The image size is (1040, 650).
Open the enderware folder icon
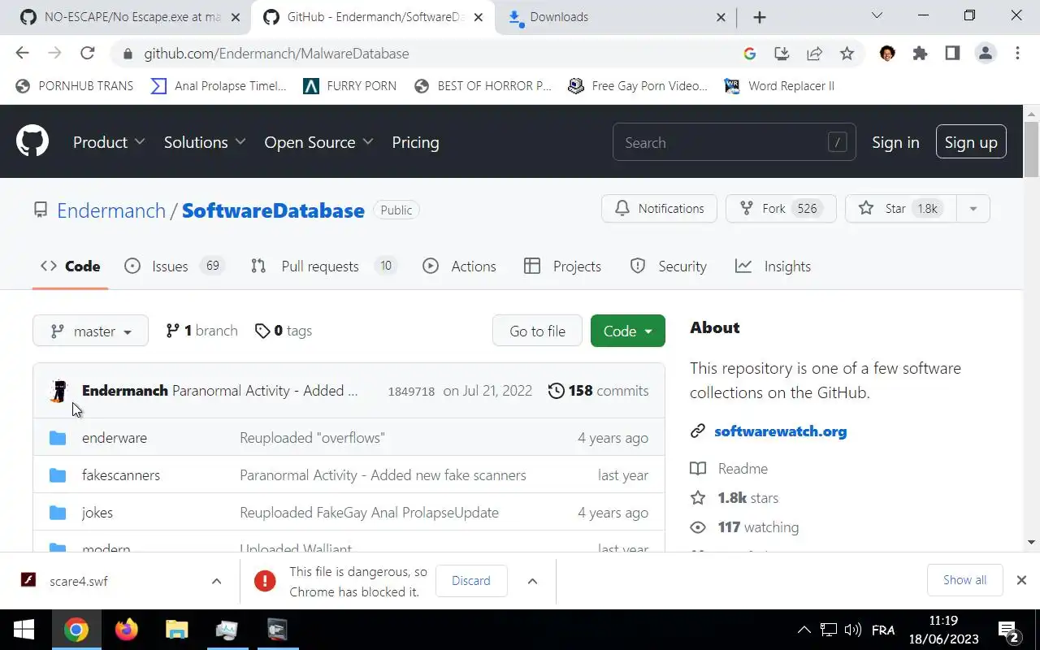click(58, 438)
